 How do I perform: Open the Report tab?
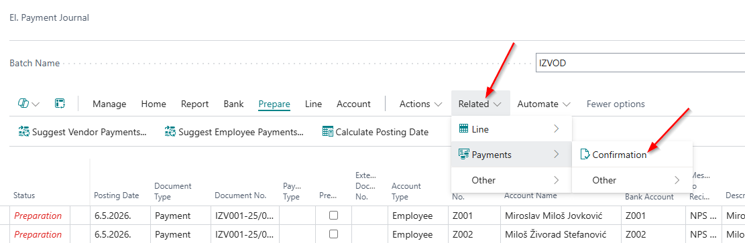[x=195, y=104]
